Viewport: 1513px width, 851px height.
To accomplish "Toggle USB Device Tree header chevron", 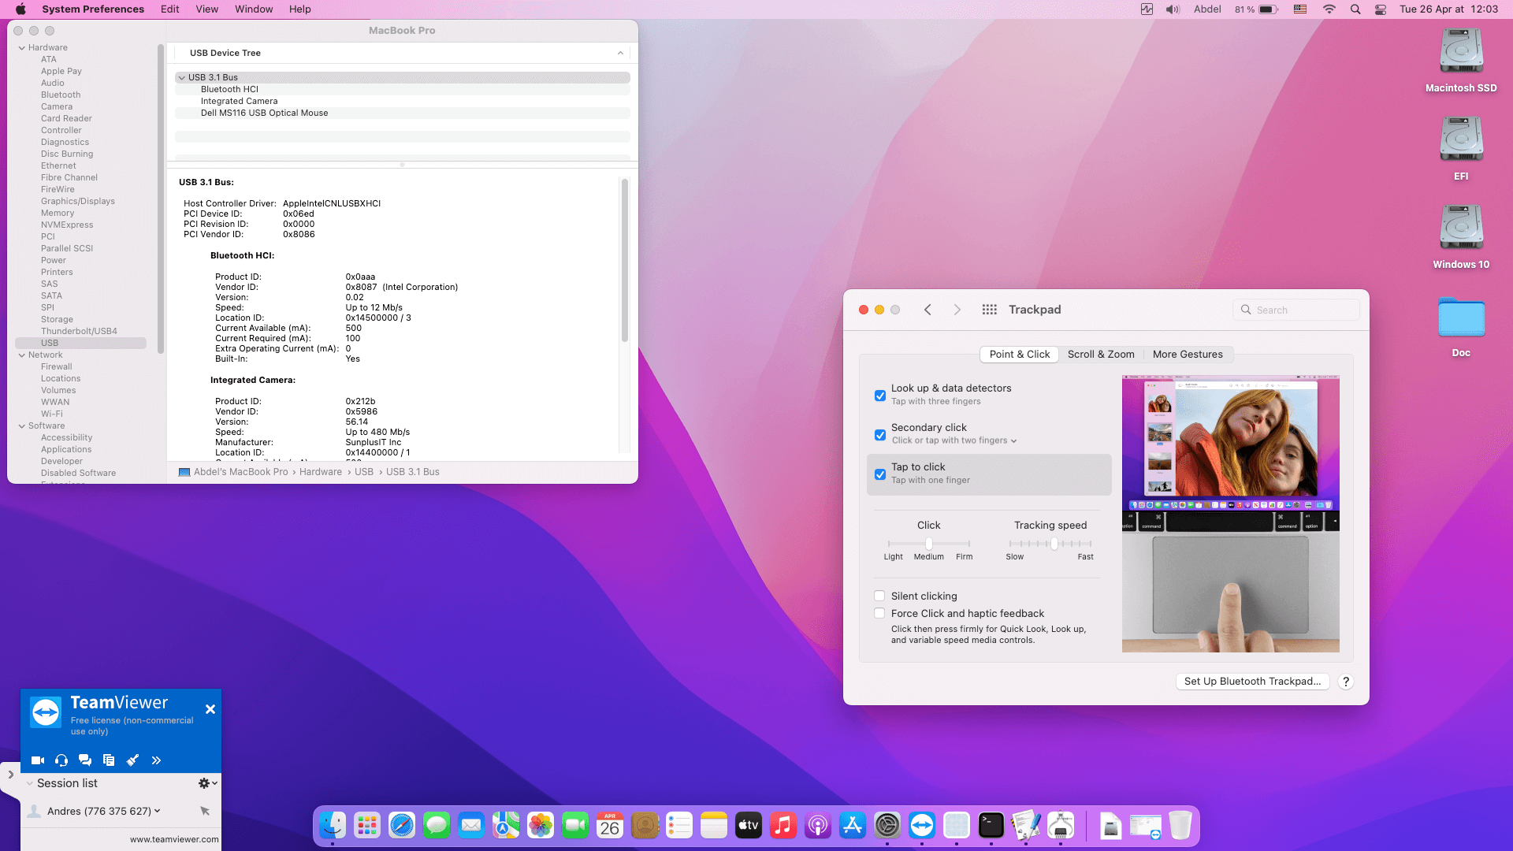I will point(621,53).
